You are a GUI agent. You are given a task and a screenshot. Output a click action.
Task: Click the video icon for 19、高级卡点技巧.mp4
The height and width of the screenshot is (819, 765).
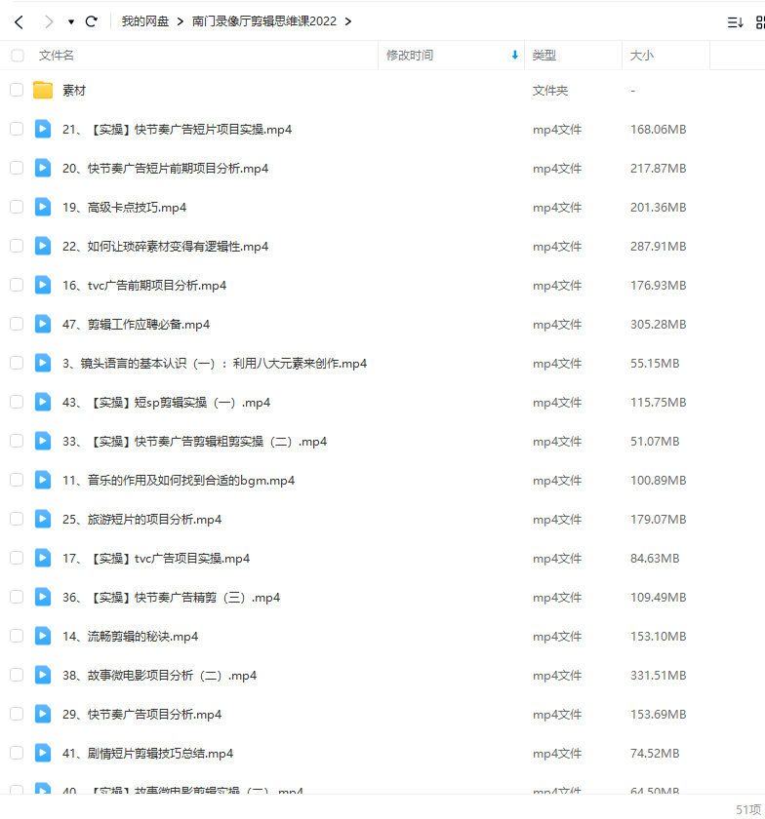click(43, 208)
